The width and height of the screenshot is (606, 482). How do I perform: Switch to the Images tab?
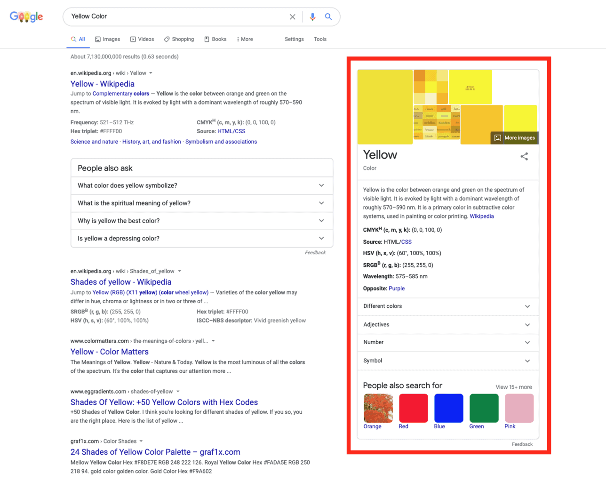click(x=108, y=39)
